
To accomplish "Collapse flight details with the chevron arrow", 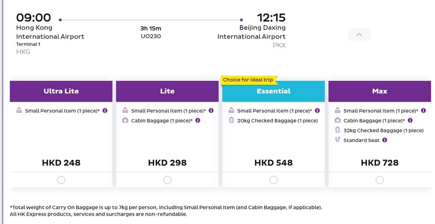I will 359,35.
